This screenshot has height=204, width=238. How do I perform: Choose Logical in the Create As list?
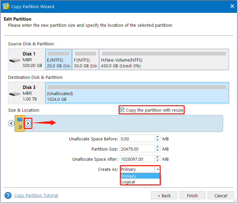(140, 182)
